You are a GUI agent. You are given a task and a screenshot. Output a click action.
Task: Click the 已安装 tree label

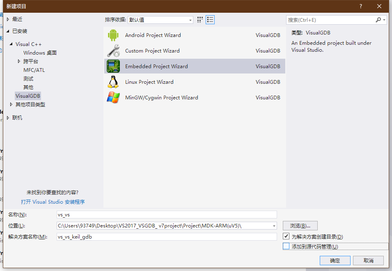(x=20, y=31)
